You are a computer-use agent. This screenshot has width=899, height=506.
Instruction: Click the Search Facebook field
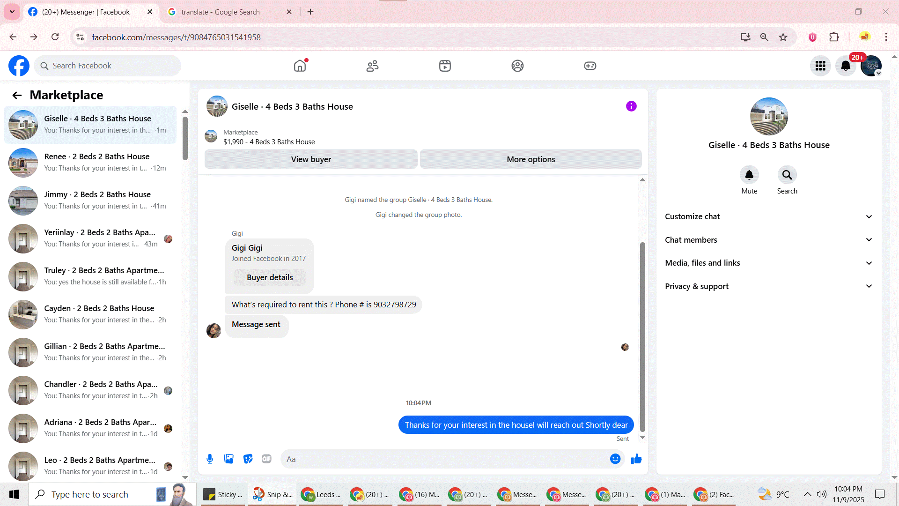pos(108,66)
